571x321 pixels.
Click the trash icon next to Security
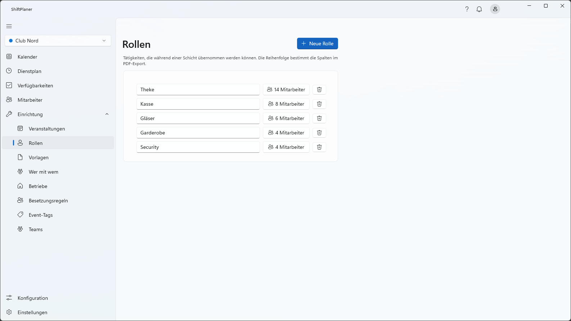319,147
